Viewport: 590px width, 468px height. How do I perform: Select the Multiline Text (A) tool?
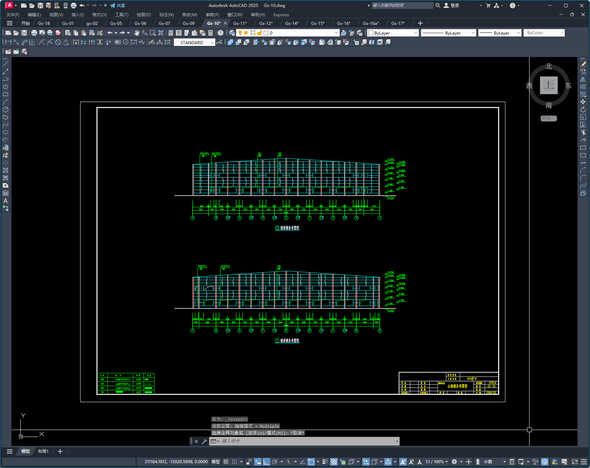pos(6,201)
